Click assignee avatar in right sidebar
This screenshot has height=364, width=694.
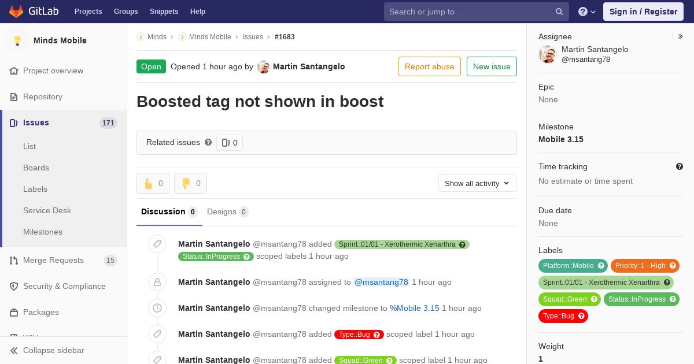tap(547, 54)
